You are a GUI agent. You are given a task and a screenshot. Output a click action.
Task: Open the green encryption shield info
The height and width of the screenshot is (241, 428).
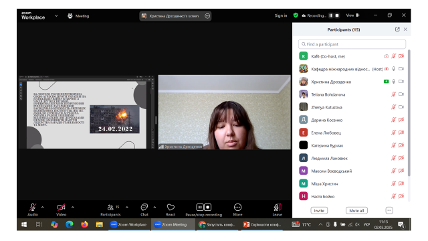(x=296, y=15)
